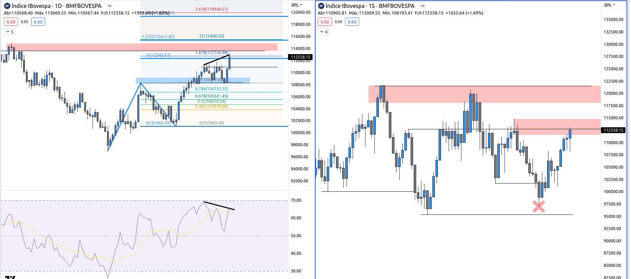Click the IBovespa symbol logo on the 1D chart
The image size is (631, 279).
tap(7, 6)
